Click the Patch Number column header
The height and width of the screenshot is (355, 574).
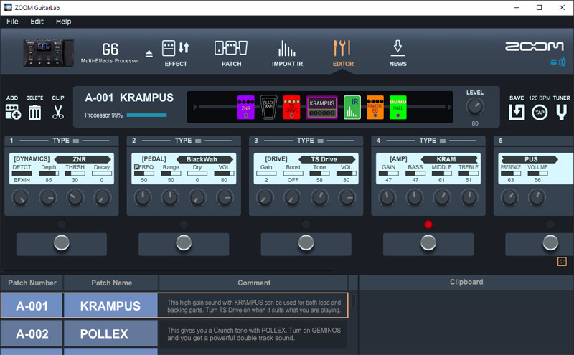click(x=32, y=283)
